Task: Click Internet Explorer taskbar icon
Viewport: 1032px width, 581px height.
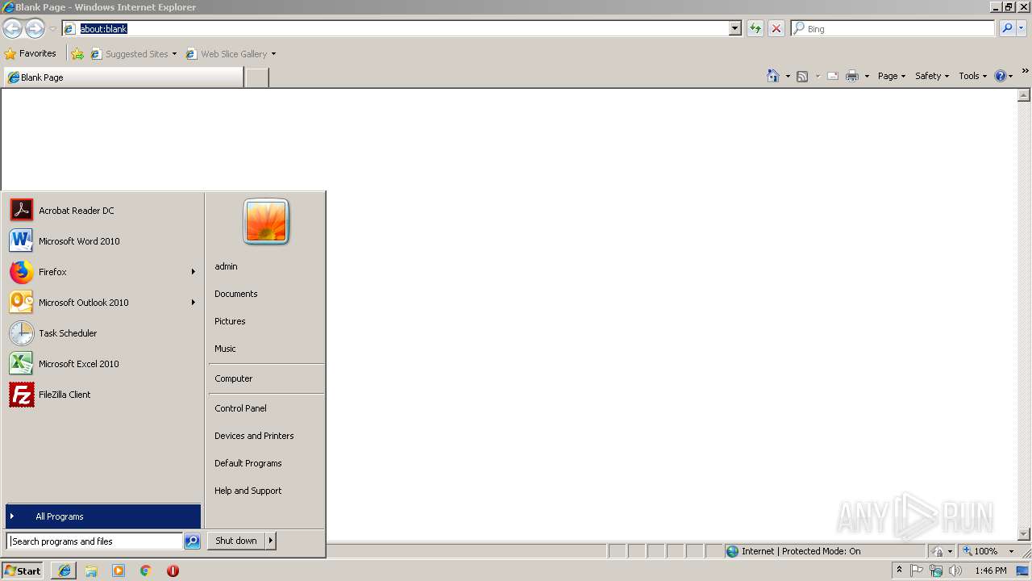Action: [x=64, y=571]
